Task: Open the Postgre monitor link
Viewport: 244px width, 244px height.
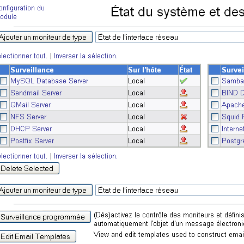Action: coord(233,141)
